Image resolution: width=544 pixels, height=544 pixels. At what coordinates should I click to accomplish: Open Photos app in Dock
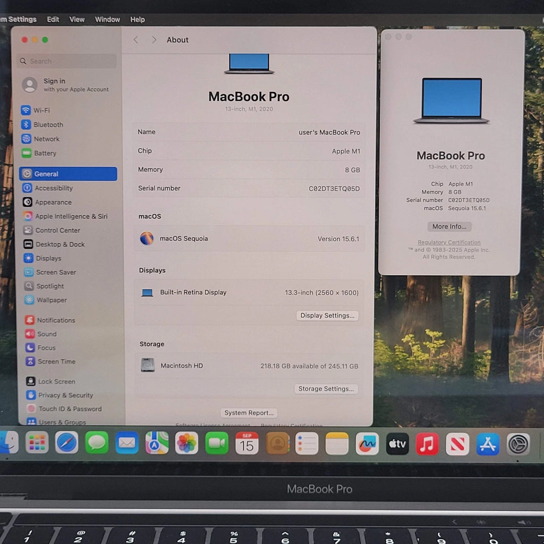tap(186, 443)
